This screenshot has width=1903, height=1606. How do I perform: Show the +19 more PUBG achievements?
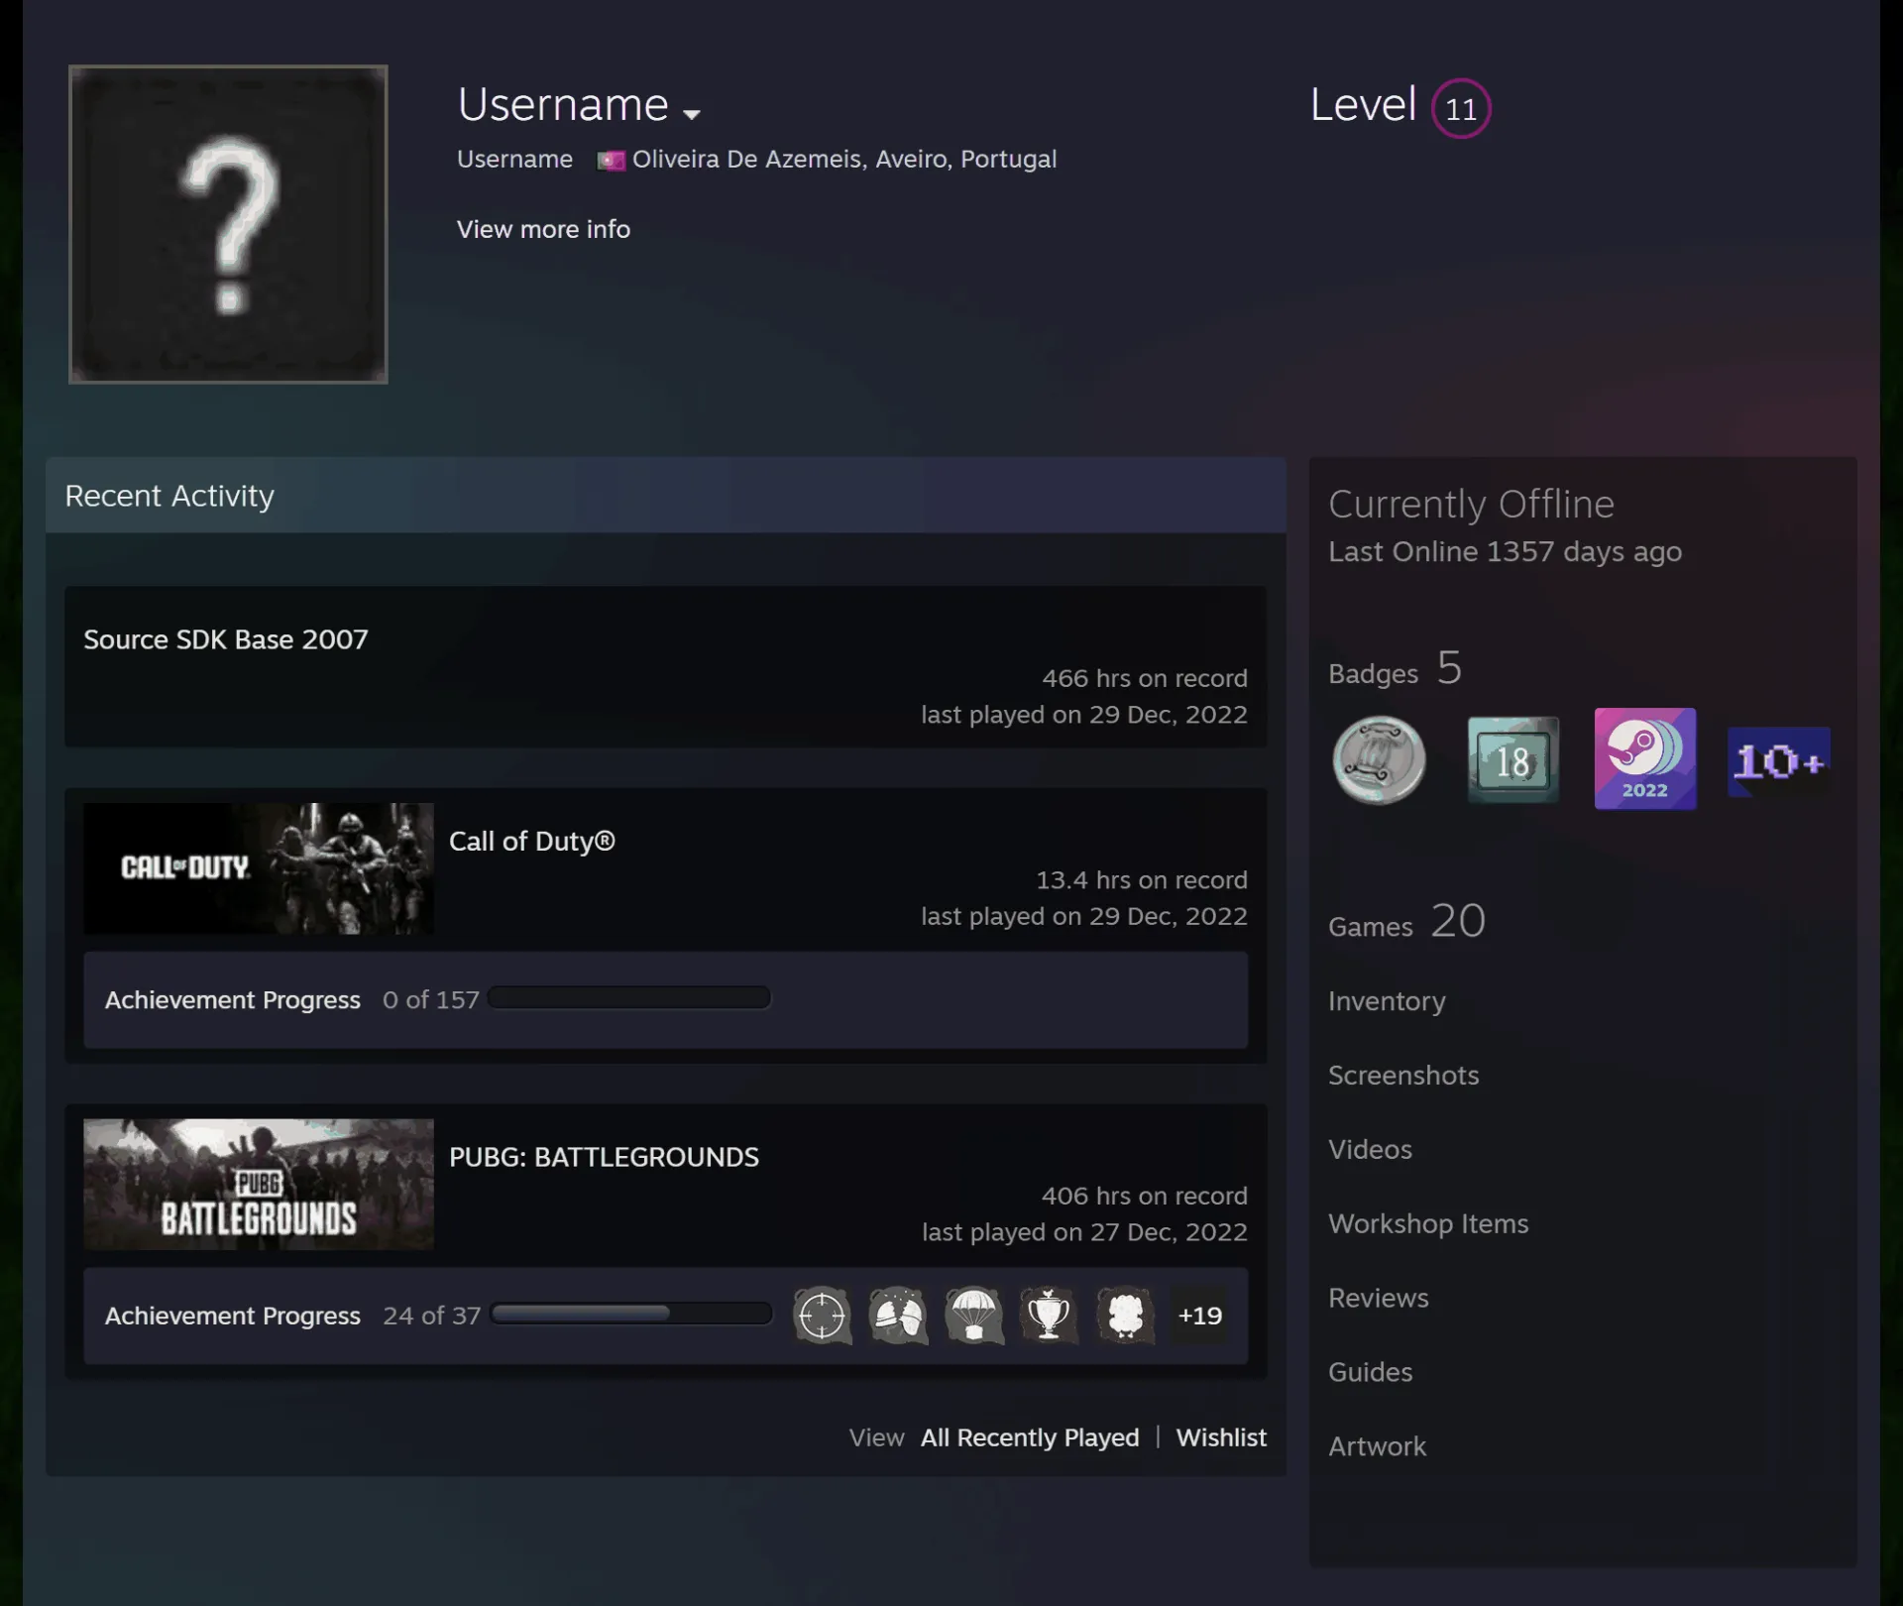coord(1199,1316)
